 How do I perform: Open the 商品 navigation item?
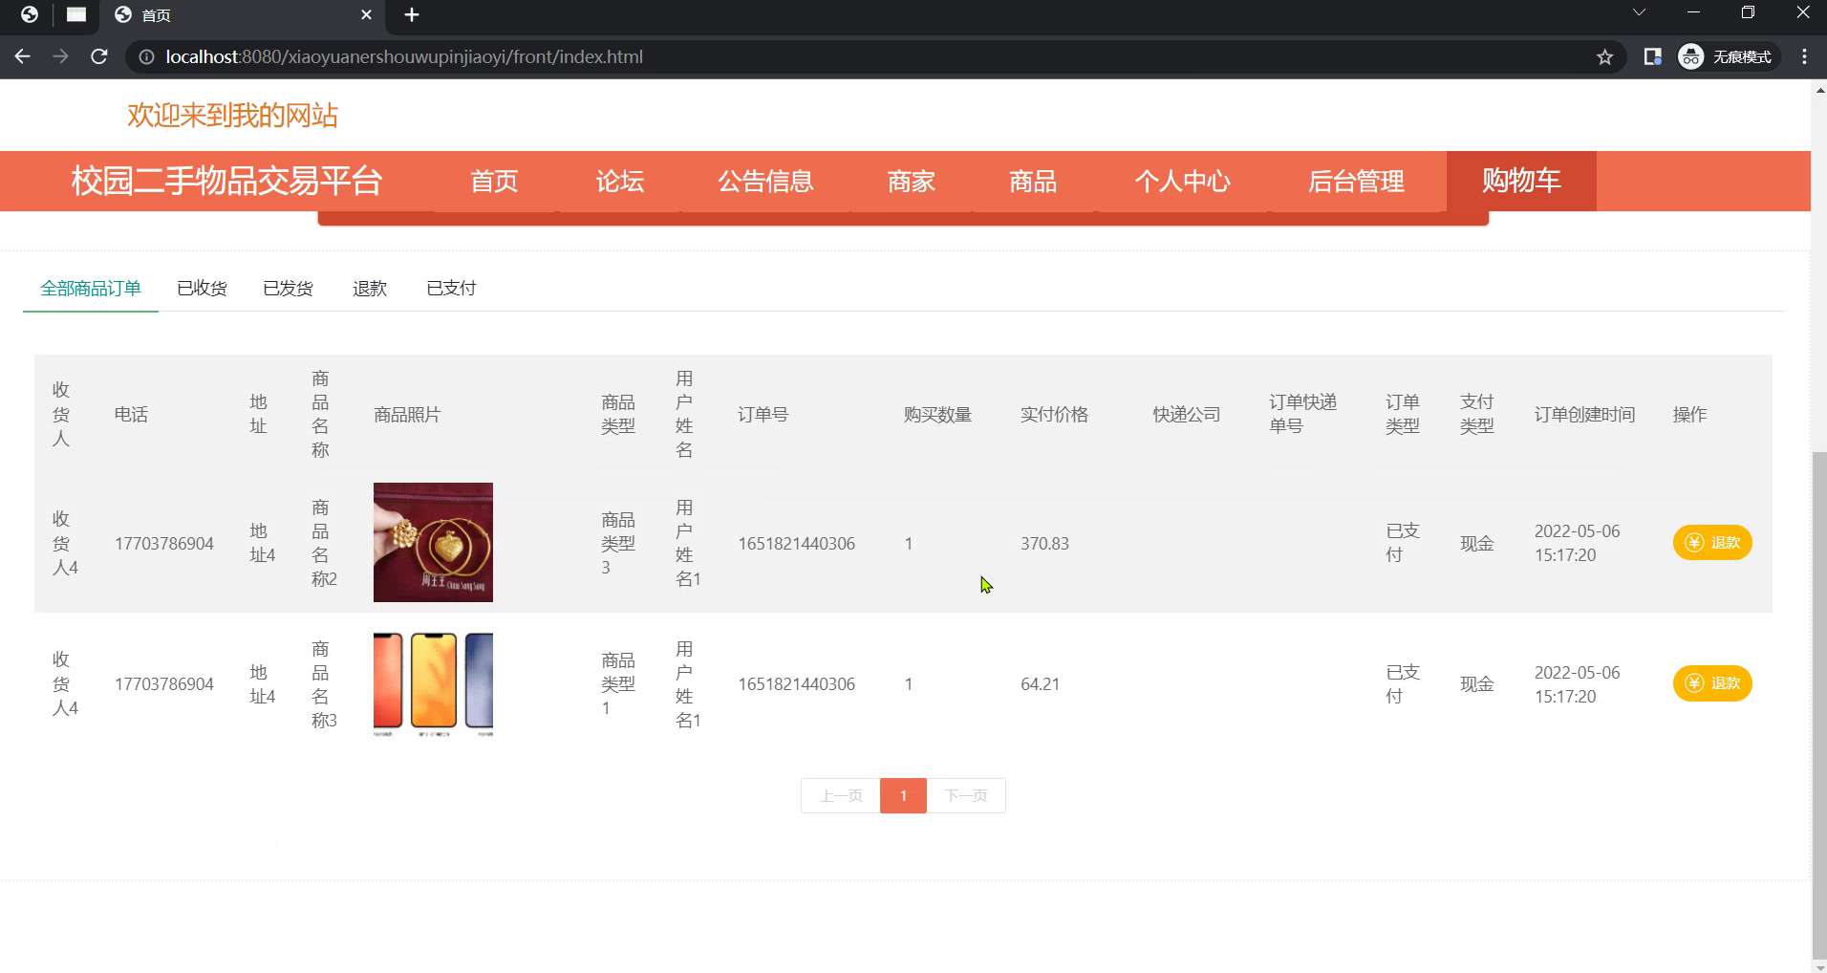(x=1033, y=181)
